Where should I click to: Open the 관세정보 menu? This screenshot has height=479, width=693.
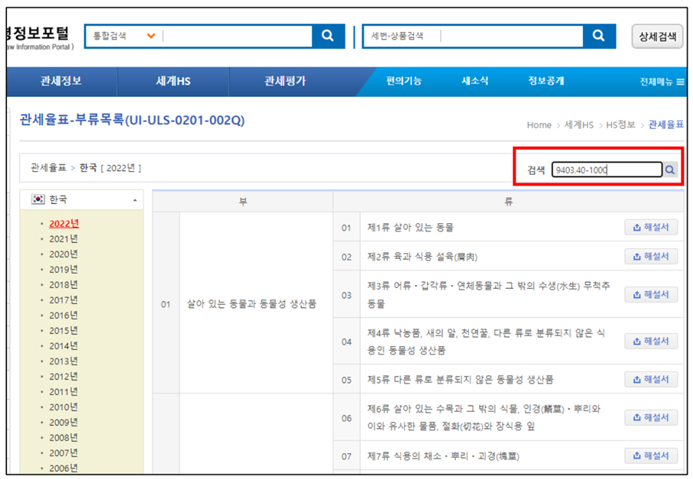61,81
